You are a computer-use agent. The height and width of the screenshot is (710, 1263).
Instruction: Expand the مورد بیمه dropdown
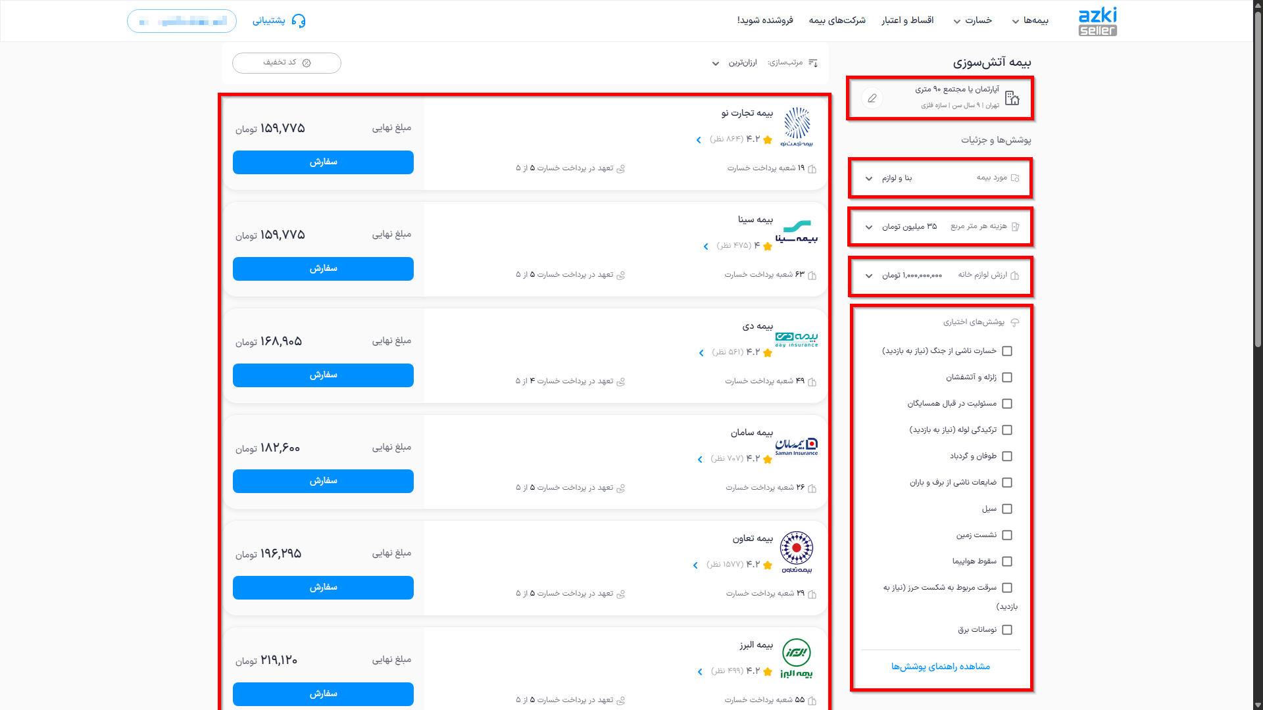(941, 178)
